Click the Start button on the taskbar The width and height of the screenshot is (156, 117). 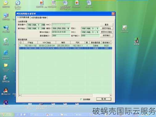tap(7, 115)
